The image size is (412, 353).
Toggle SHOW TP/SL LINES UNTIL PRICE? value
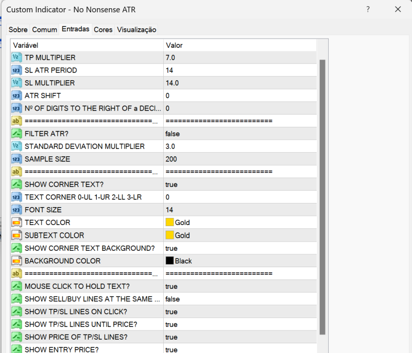click(x=171, y=324)
